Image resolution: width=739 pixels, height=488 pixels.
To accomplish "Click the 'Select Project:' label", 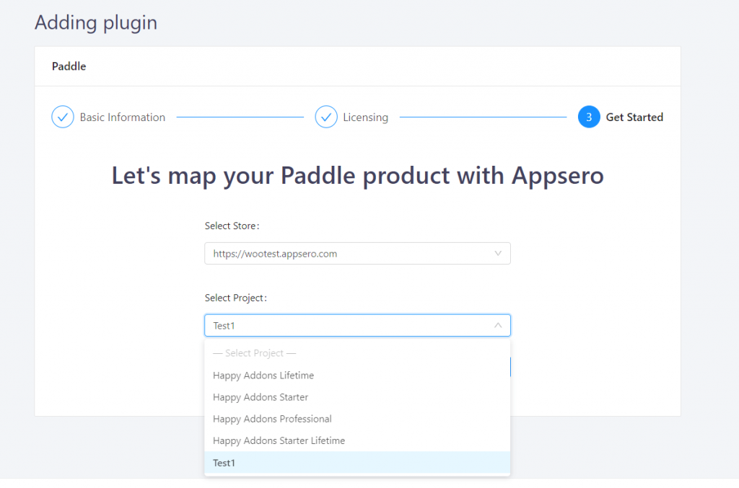I will click(236, 298).
